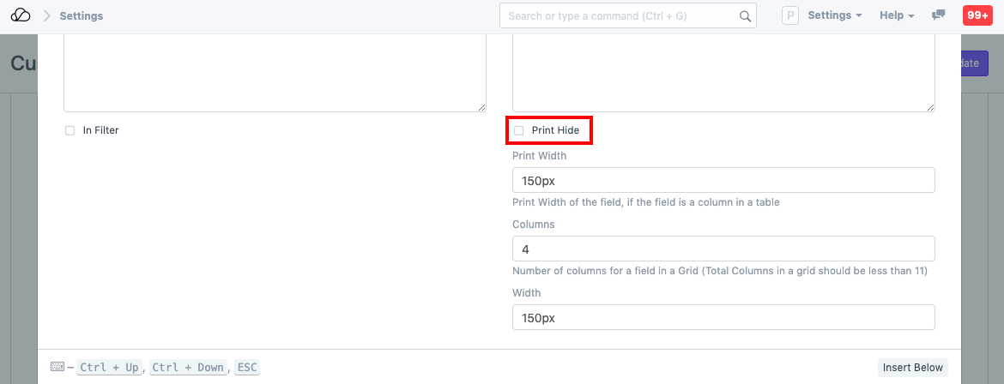This screenshot has height=384, width=1004.
Task: Click the Insert Below button
Action: [x=913, y=368]
